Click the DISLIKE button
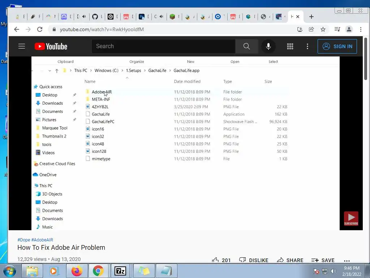 tap(254, 260)
